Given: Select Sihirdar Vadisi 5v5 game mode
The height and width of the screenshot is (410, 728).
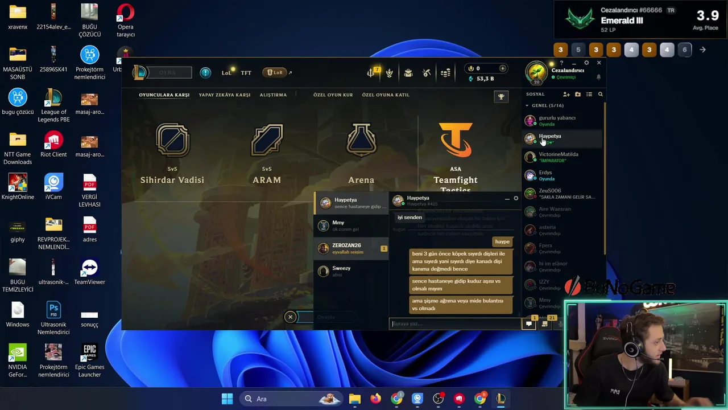Looking at the screenshot, I should coord(172,154).
